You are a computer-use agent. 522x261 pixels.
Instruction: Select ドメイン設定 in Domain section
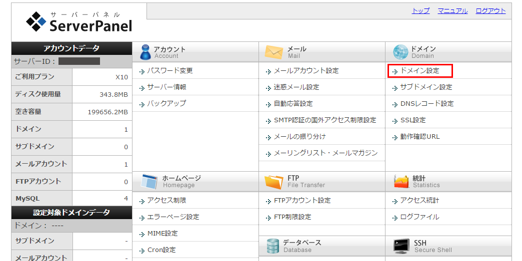[419, 71]
